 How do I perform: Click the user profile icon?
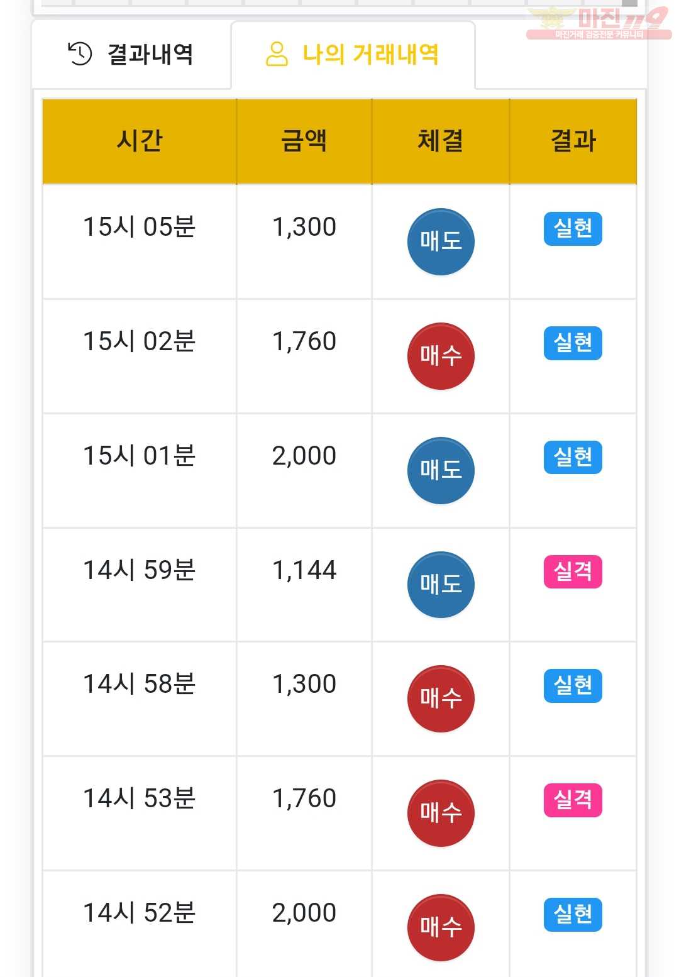pos(277,54)
